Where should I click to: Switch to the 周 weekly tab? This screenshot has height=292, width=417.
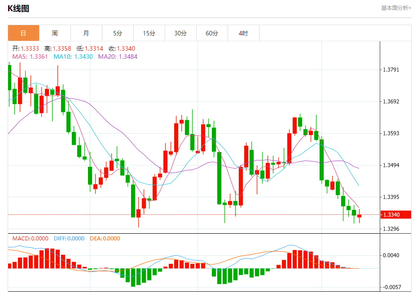55,33
